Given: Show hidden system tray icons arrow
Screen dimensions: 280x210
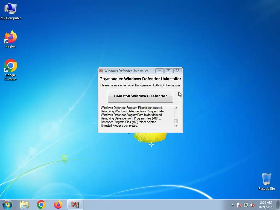Looking at the screenshot, I should pyautogui.click(x=232, y=205).
